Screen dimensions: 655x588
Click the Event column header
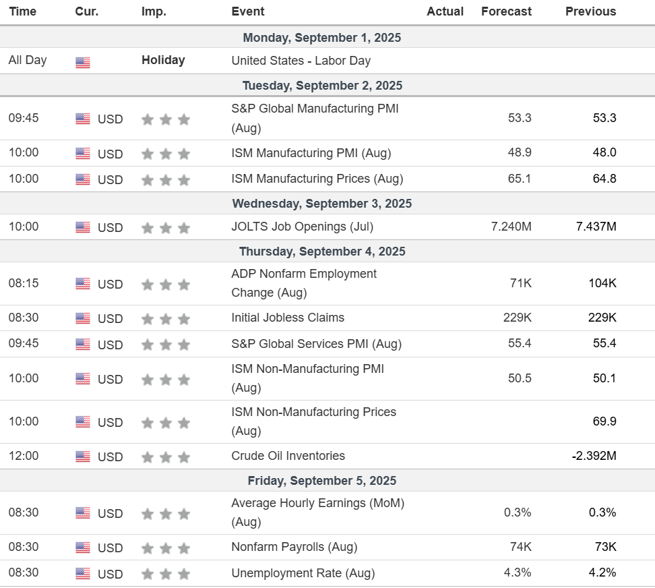tap(248, 11)
